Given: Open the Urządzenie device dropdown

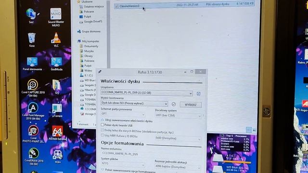Looking at the screenshot, I should pos(146,93).
